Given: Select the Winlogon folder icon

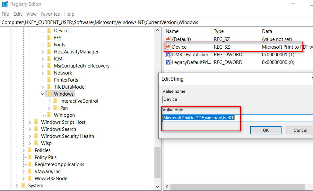Looking at the screenshot, I should 49,115.
